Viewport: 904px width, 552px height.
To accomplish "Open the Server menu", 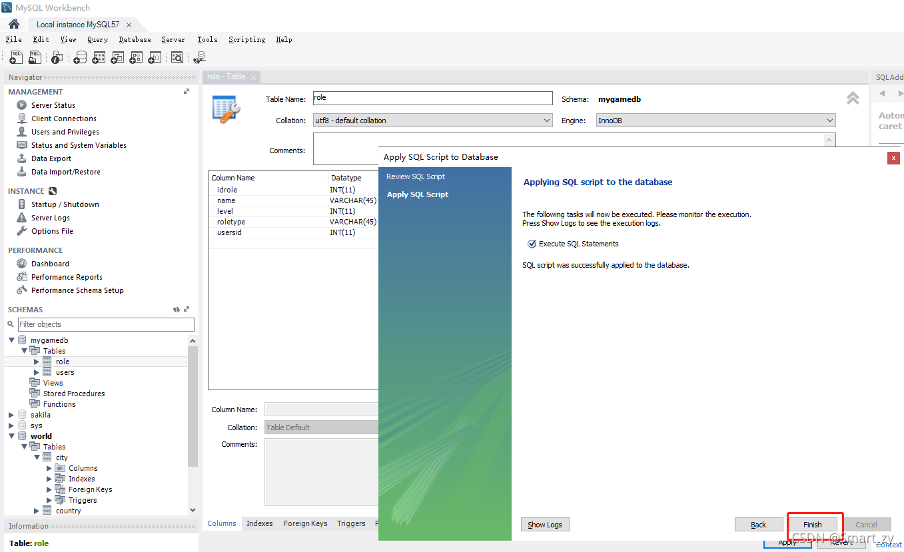I will (x=173, y=39).
